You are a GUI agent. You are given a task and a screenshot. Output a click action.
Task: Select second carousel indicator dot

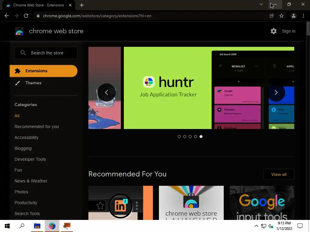pos(185,137)
